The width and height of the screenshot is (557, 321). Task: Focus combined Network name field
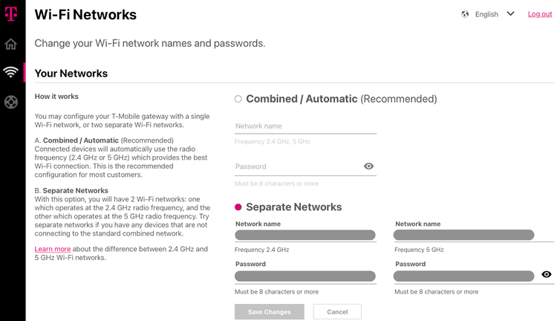[x=305, y=126]
